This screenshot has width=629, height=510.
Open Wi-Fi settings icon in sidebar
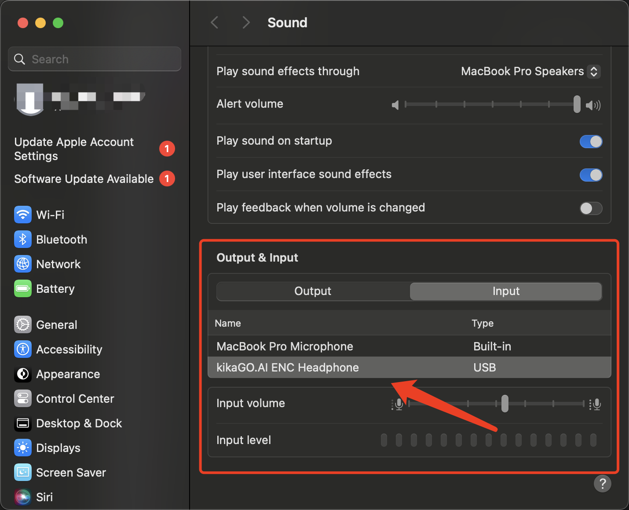coord(23,215)
